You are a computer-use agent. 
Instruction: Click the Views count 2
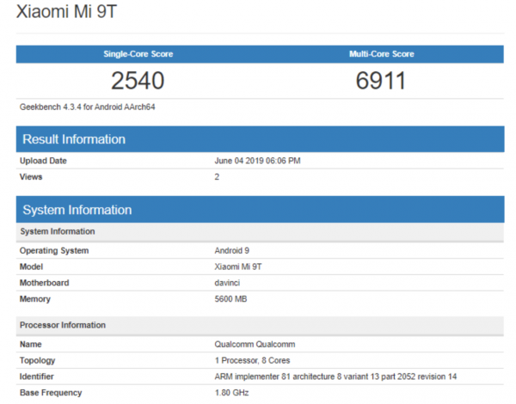[217, 177]
